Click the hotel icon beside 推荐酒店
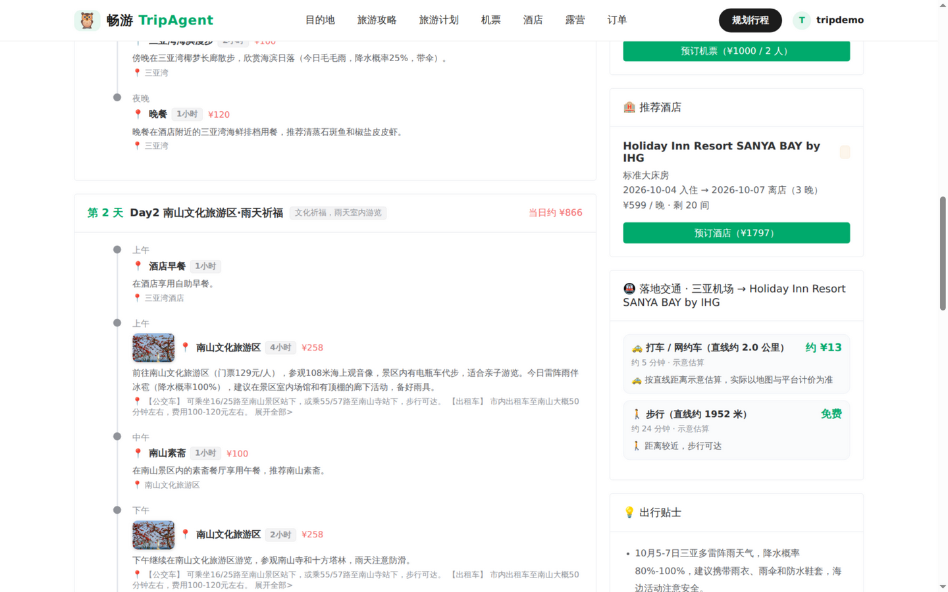Viewport: 948px width, 592px height. coord(629,107)
